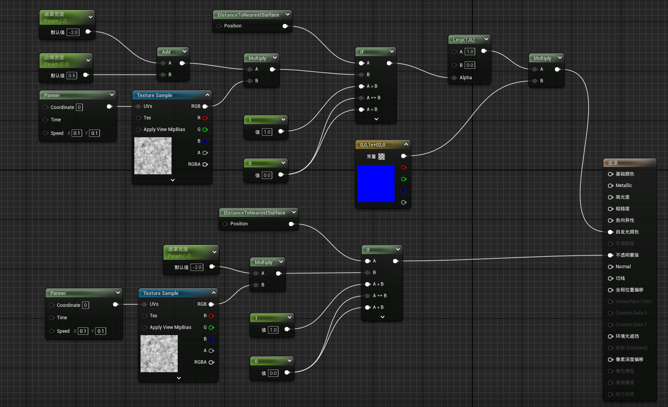Click the A == B input pin on upper If node
This screenshot has height=407, width=668.
pos(362,98)
